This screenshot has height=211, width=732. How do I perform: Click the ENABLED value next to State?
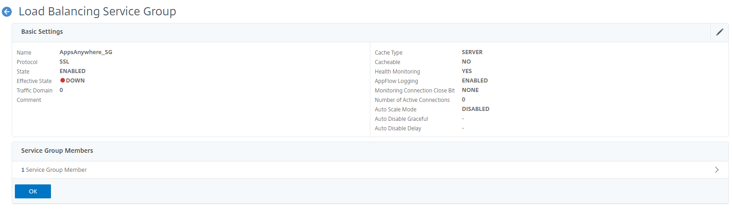pyautogui.click(x=73, y=71)
